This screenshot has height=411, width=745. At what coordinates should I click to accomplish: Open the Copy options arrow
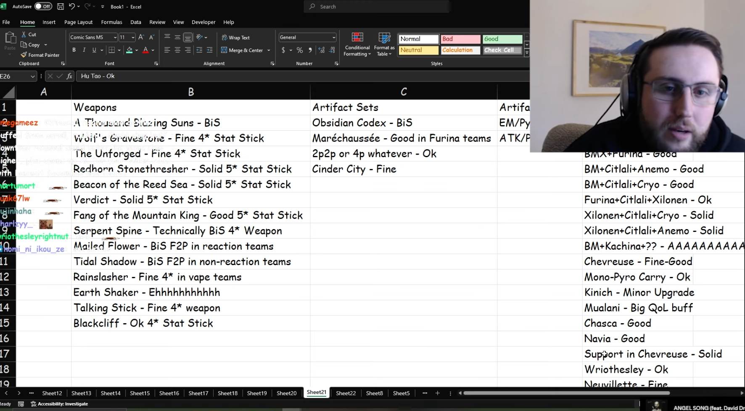45,45
